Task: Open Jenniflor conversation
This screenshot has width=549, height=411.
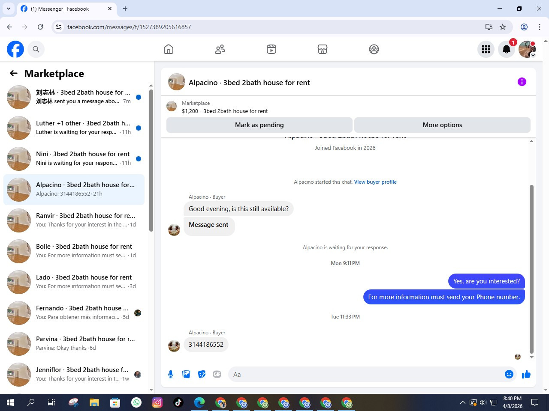Action: 74,375
